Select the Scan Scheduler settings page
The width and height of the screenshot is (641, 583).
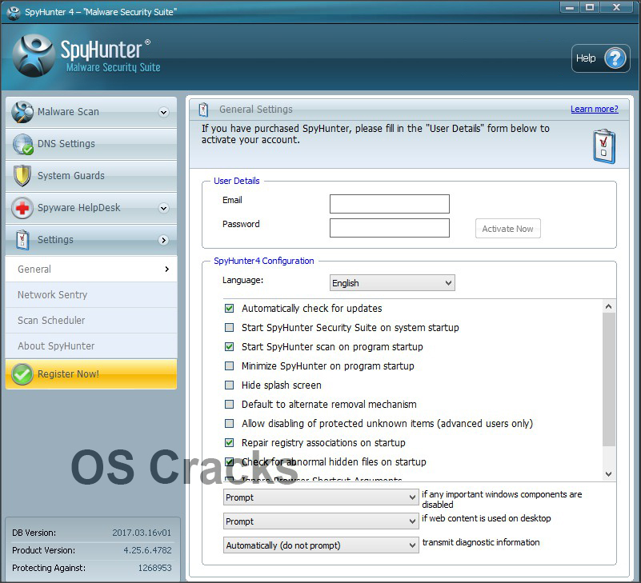91,321
